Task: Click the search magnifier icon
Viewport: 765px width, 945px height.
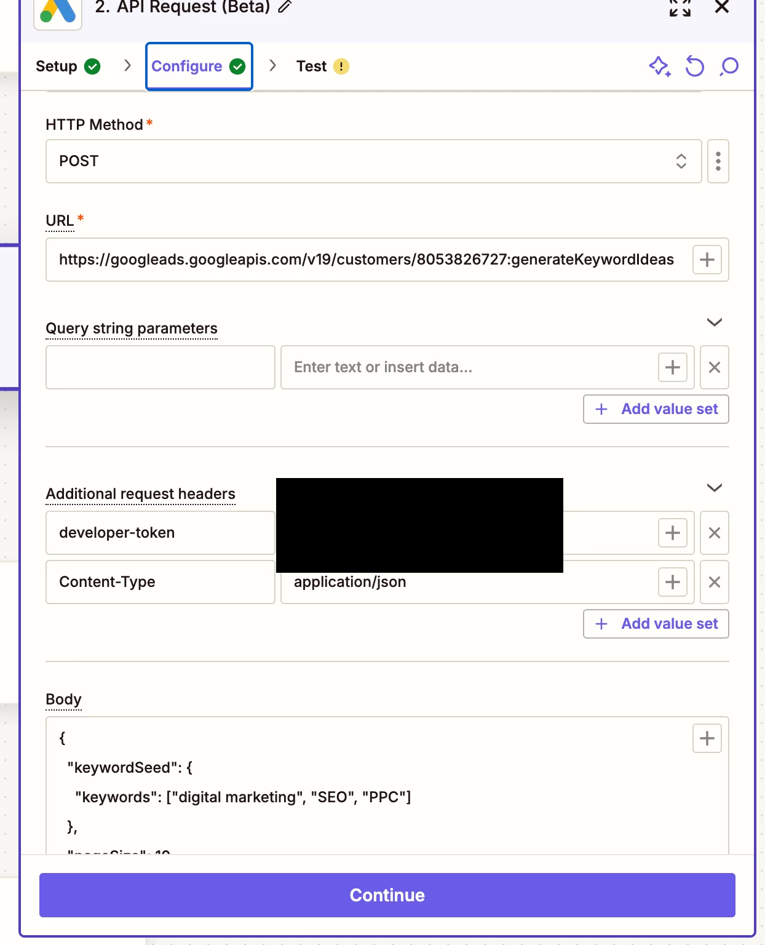Action: [x=729, y=66]
